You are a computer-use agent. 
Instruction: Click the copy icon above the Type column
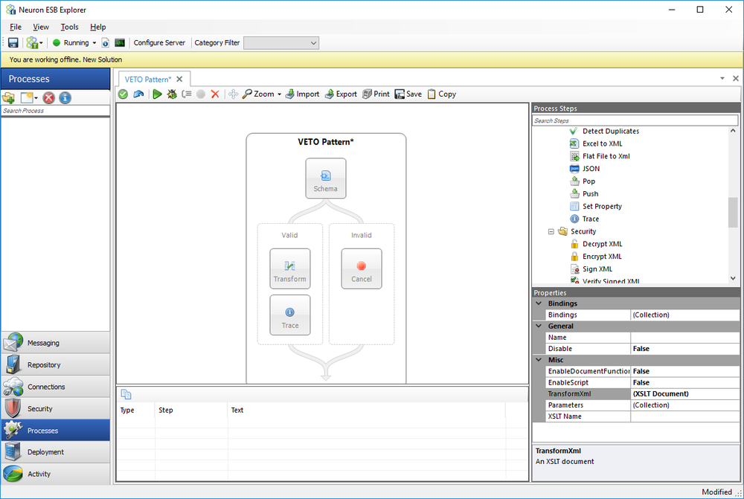tap(126, 394)
